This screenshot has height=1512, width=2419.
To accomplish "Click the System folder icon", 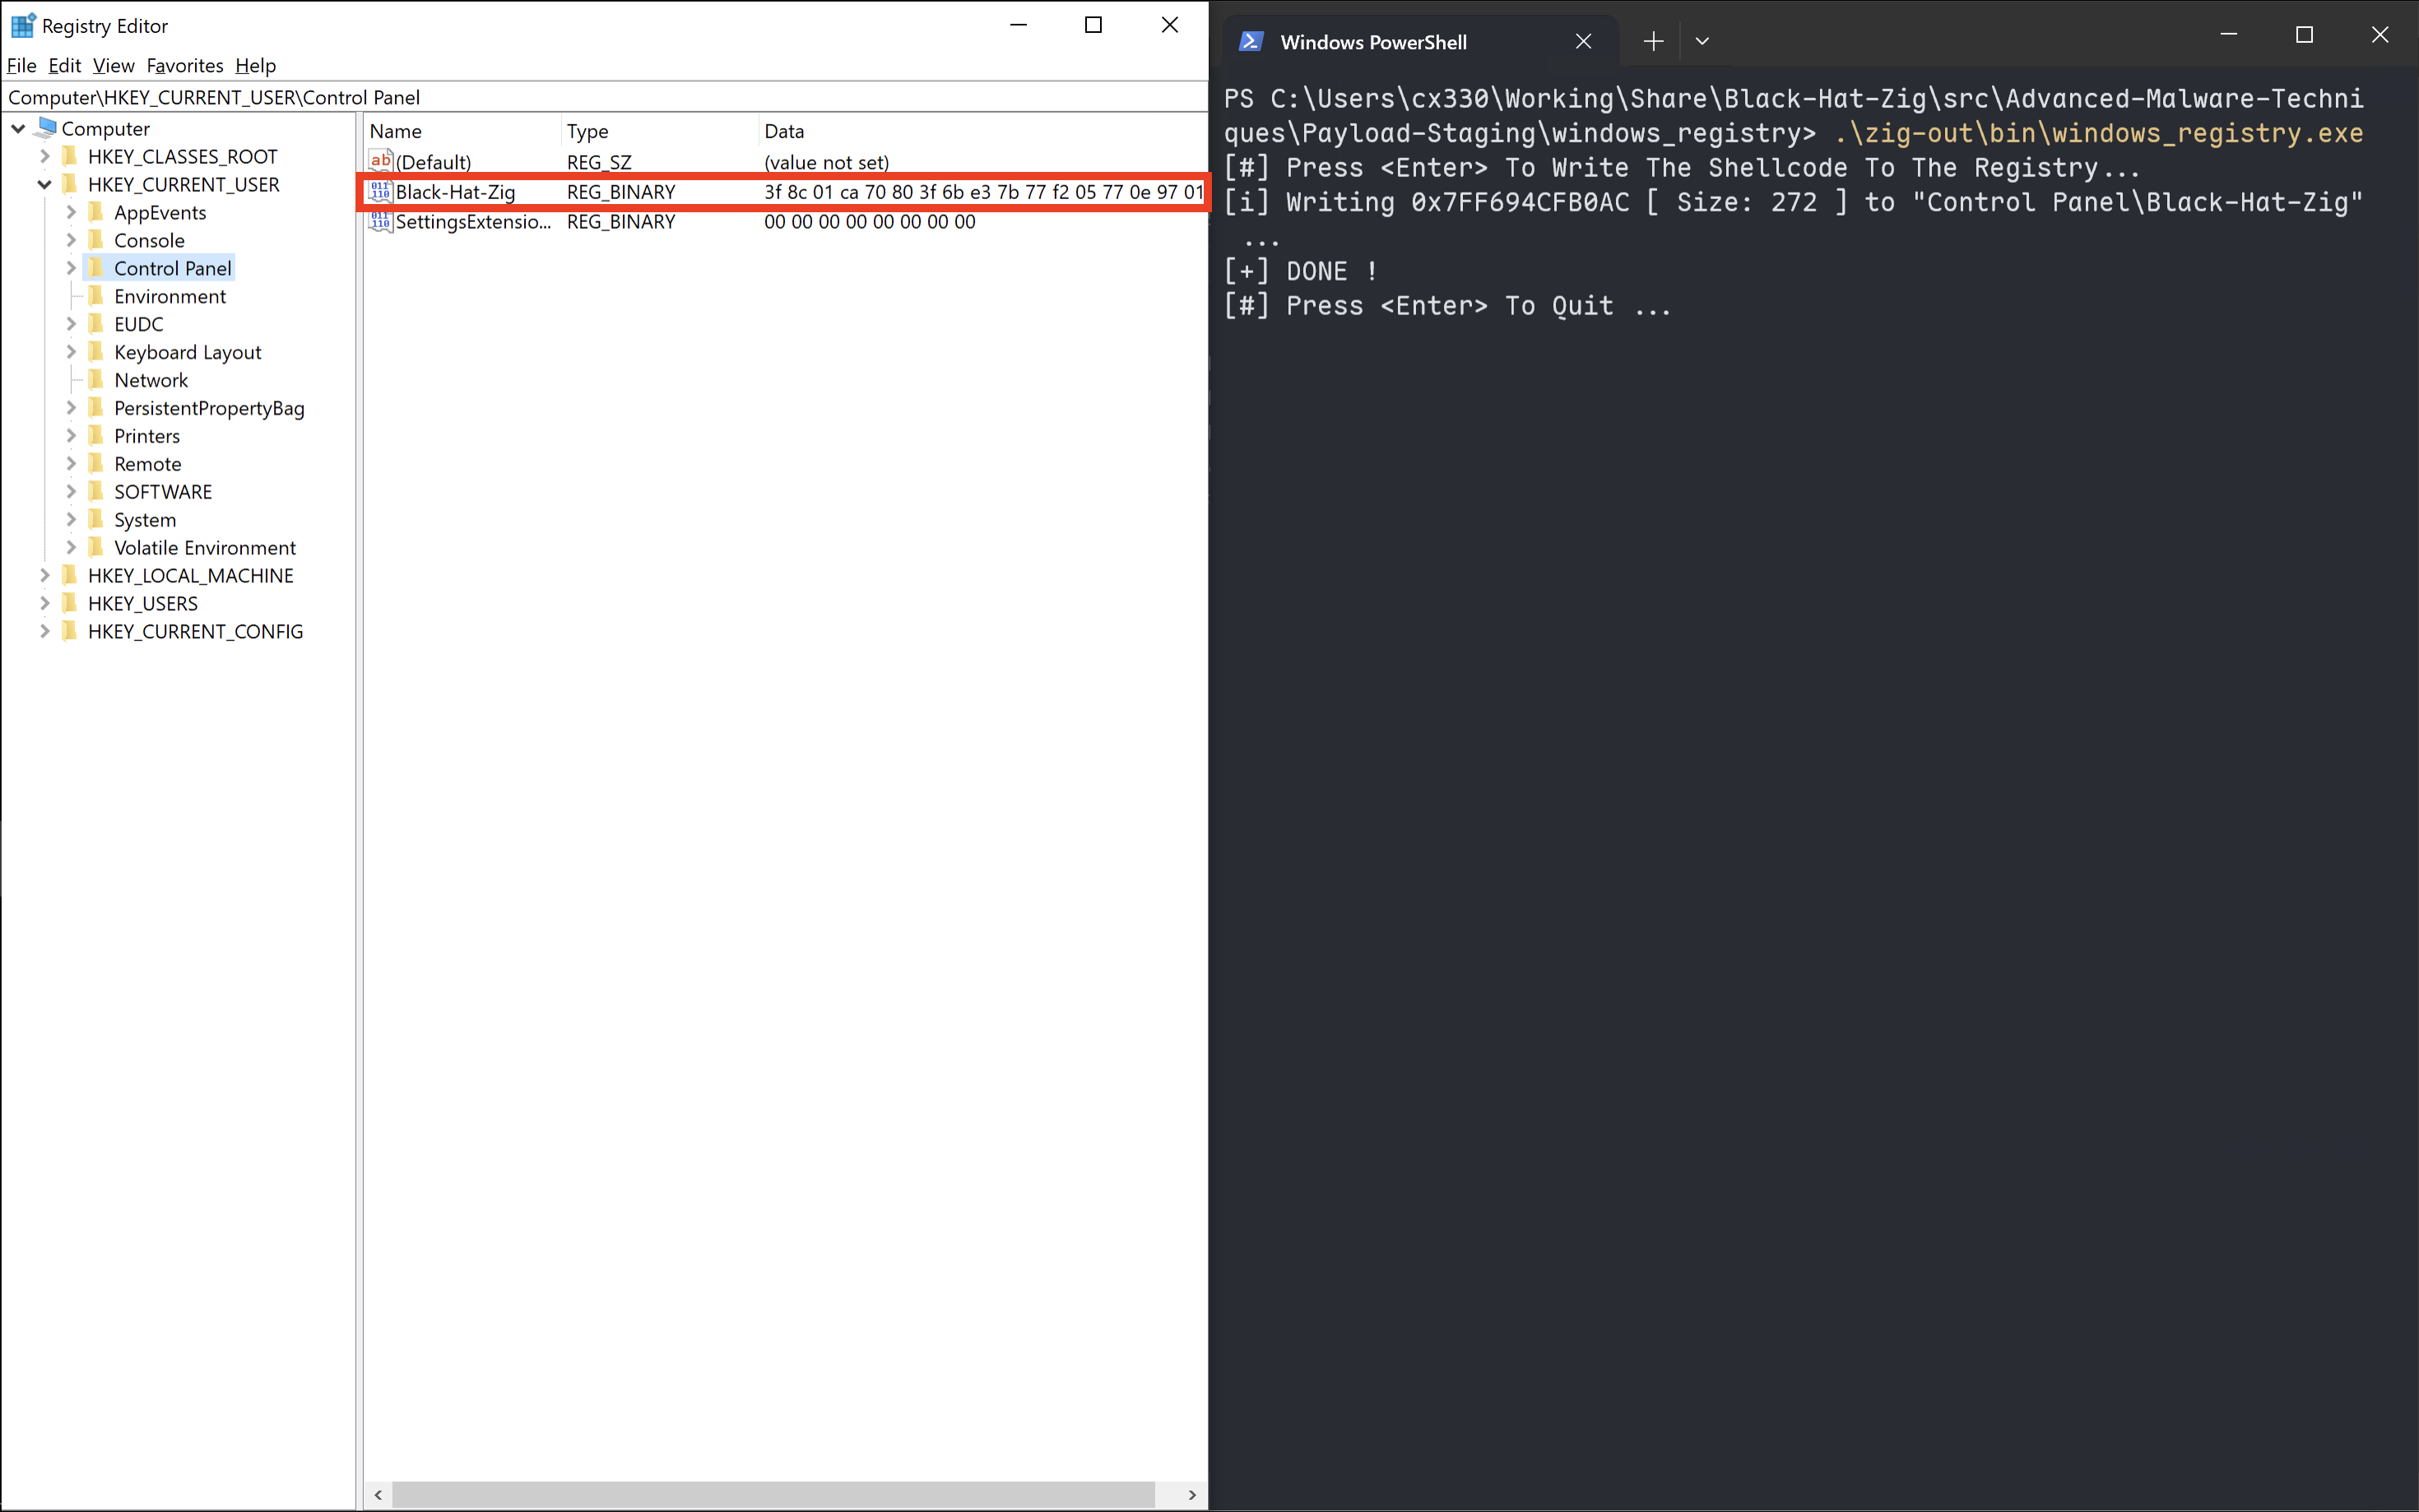I will 96,520.
